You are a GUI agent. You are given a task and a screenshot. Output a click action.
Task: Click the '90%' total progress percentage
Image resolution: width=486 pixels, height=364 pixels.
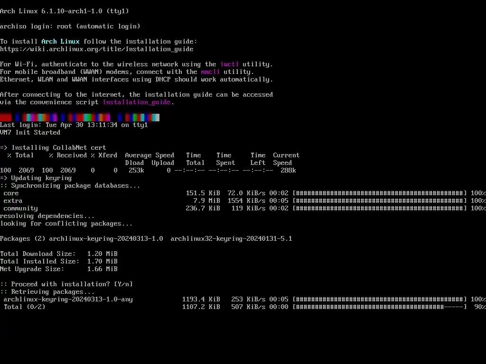(x=480, y=307)
